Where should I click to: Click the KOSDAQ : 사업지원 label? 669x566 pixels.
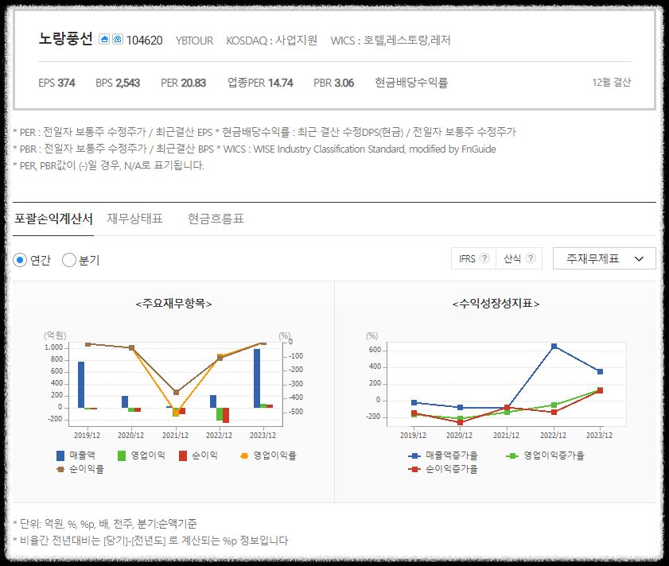tap(272, 40)
